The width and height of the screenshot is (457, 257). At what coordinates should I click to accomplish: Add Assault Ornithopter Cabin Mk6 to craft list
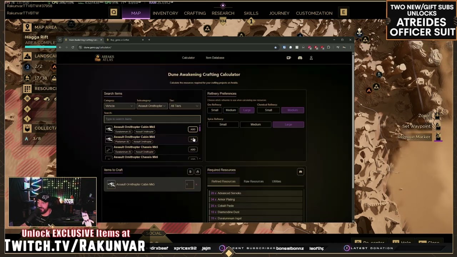point(193,140)
